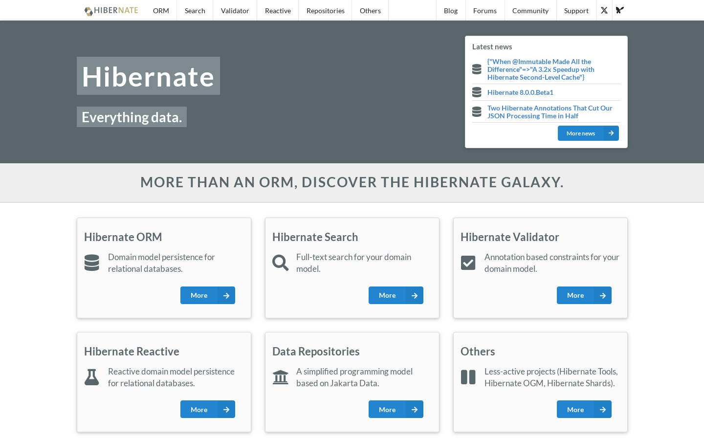Click the 'Annotation based constraints' description text
Viewport: 704px width, 440px height.
pyautogui.click(x=552, y=263)
